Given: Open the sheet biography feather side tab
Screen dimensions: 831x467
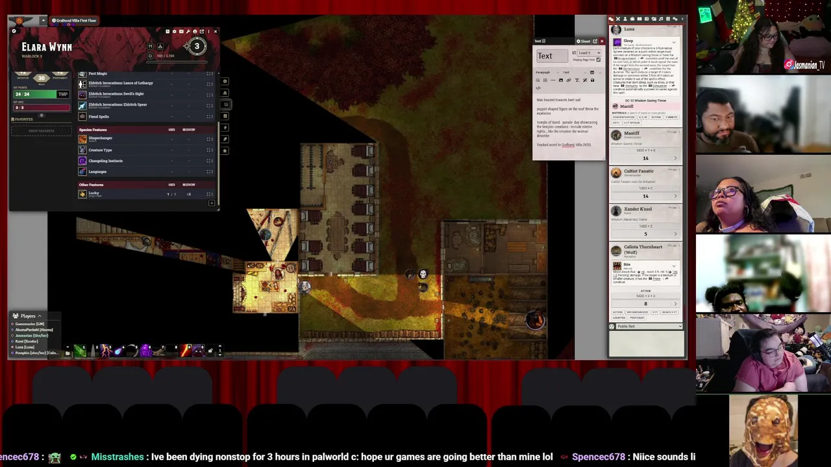Looking at the screenshot, I should (x=225, y=139).
